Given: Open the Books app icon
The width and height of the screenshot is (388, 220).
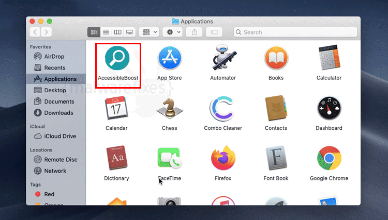Looking at the screenshot, I should pos(276,58).
